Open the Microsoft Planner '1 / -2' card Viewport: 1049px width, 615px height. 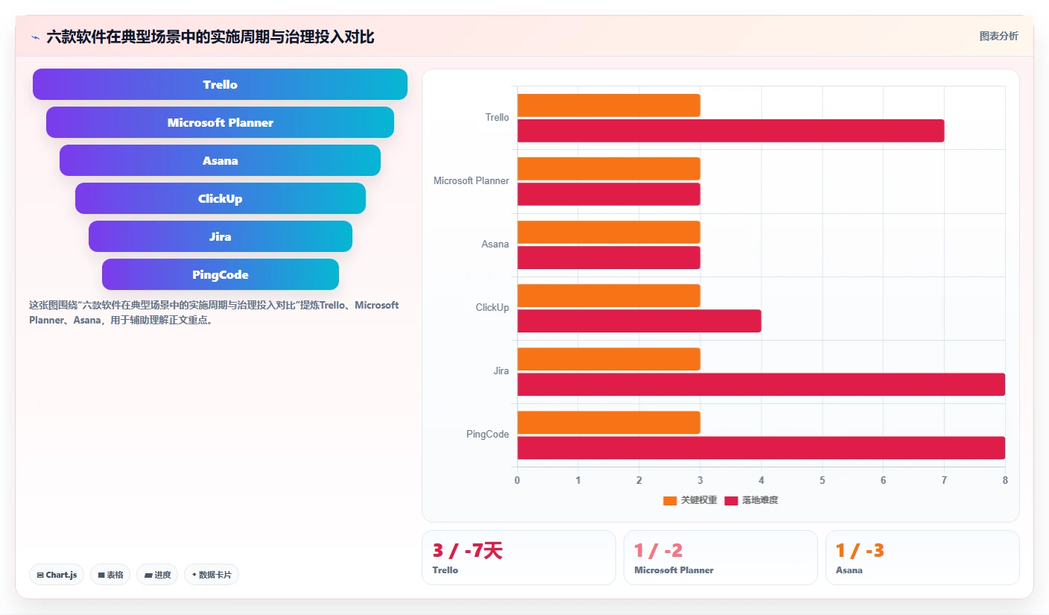click(720, 558)
